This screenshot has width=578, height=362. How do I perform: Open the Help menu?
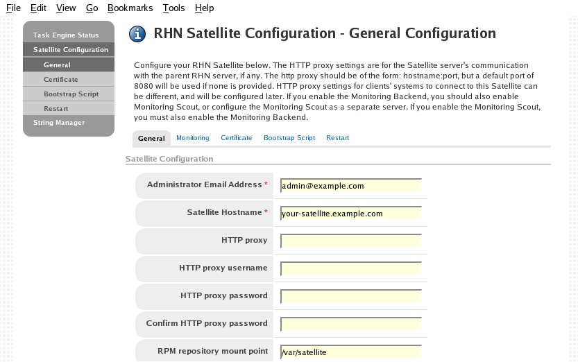[204, 8]
